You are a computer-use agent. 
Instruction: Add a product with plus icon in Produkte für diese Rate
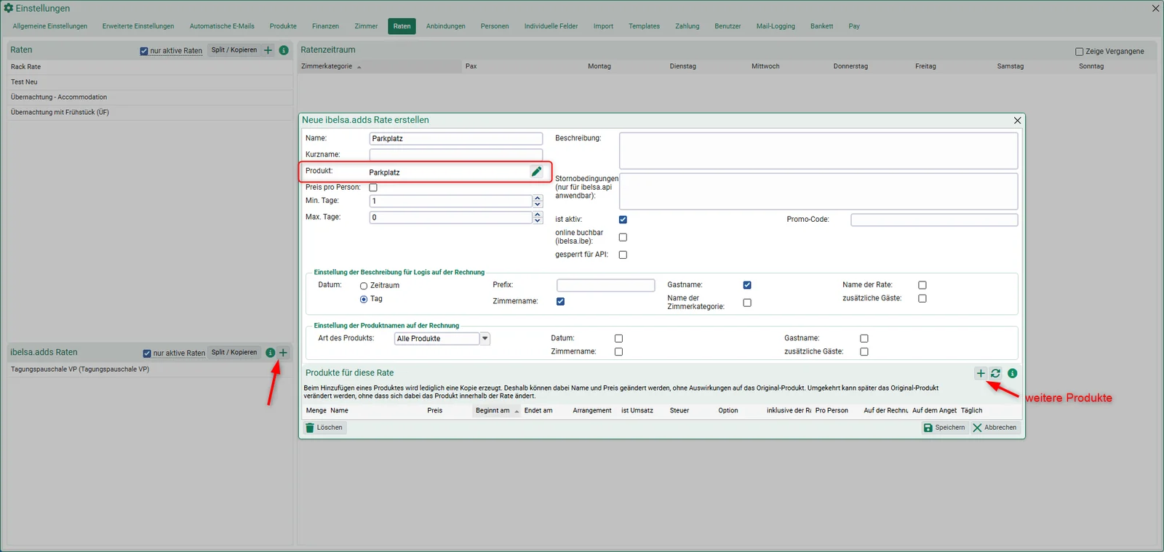981,373
